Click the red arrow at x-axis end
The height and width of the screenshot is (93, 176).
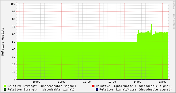tap(169, 79)
